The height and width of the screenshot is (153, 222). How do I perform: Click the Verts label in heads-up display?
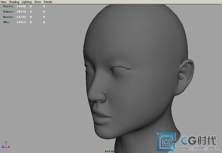pos(9,6)
